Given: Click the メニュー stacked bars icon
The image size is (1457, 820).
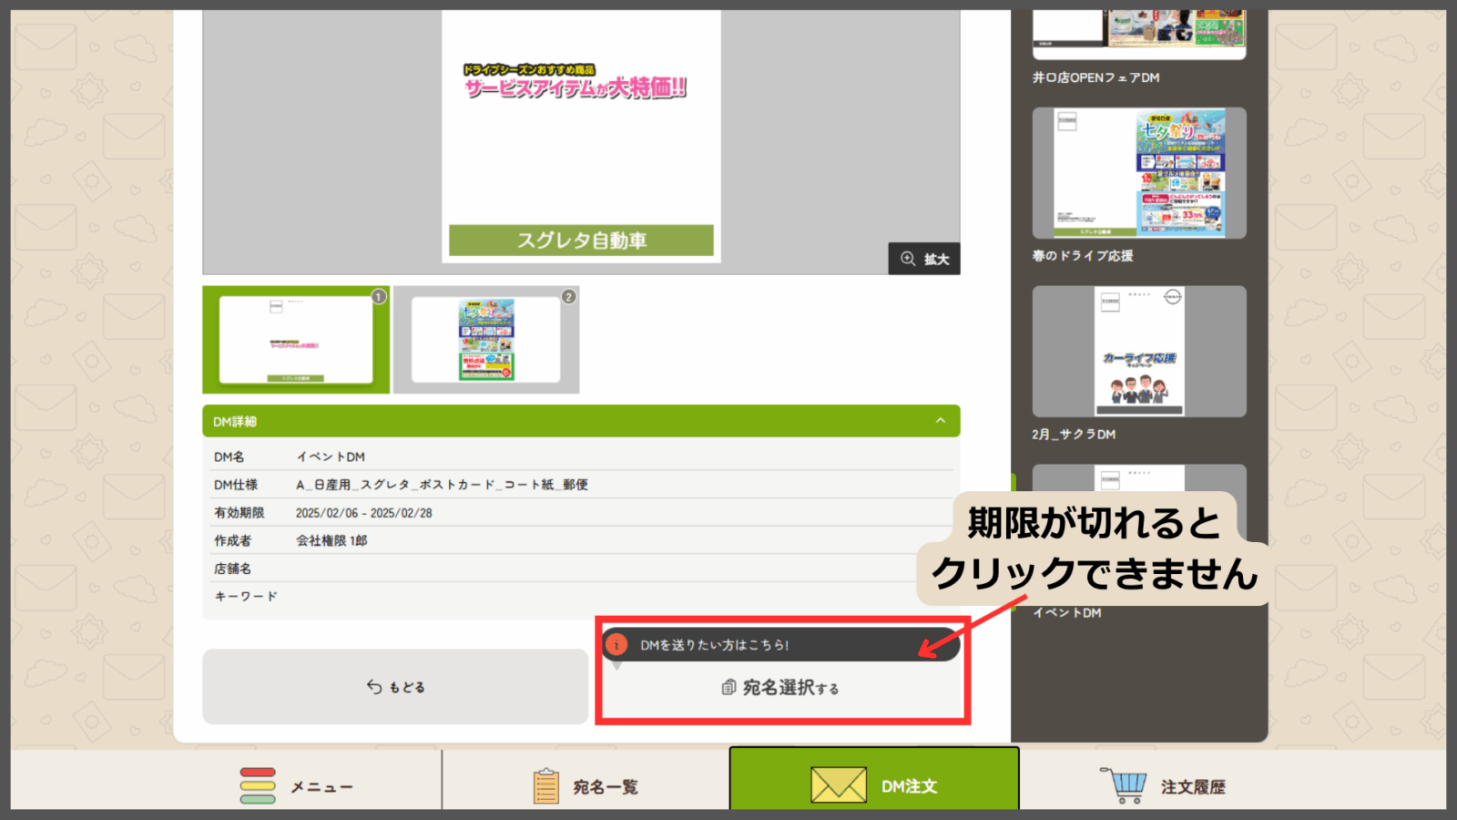Looking at the screenshot, I should click(x=258, y=785).
